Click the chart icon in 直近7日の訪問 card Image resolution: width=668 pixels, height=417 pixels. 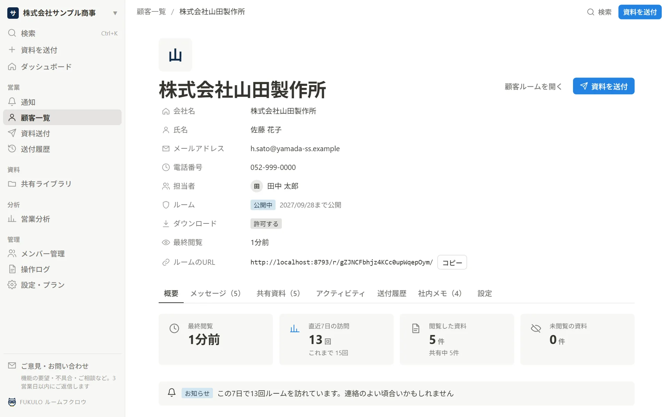tap(295, 328)
